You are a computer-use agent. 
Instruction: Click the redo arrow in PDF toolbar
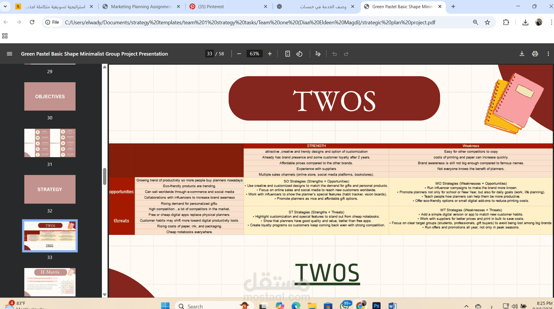(x=346, y=54)
